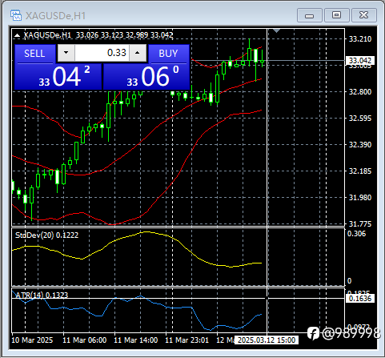Click the chart window icon in the title bar
The width and height of the screenshot is (385, 358).
tap(16, 15)
